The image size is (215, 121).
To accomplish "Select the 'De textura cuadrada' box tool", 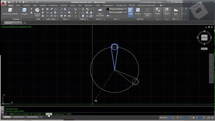I will click(x=10, y=11).
